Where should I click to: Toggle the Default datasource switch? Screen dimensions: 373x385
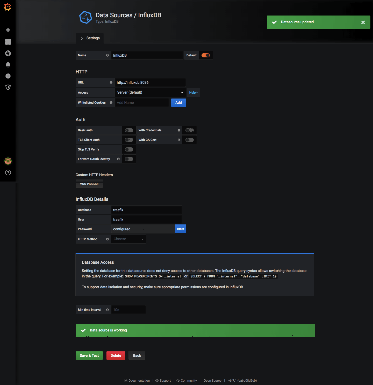coord(206,55)
